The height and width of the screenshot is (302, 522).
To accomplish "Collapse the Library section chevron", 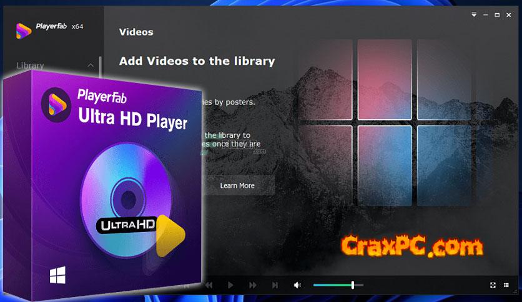I will point(91,66).
